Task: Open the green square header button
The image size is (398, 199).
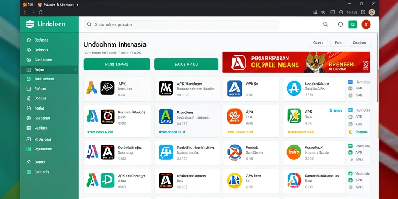Action: click(353, 24)
